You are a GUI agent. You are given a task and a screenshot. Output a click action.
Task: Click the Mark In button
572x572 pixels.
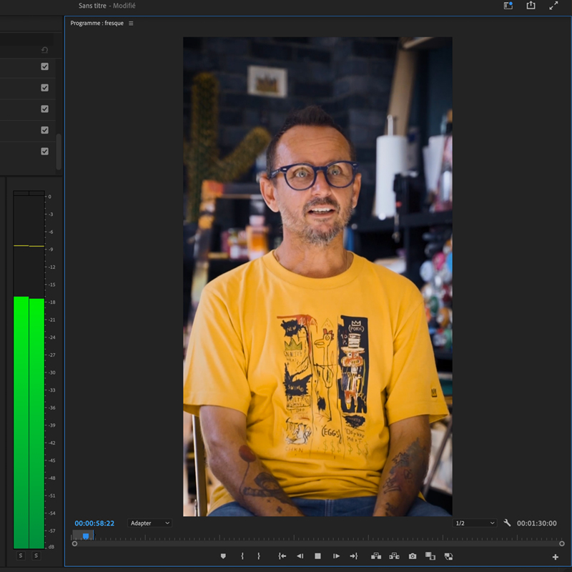tap(242, 556)
